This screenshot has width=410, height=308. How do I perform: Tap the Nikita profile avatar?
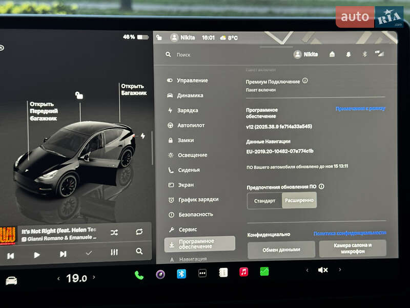pyautogui.click(x=298, y=54)
